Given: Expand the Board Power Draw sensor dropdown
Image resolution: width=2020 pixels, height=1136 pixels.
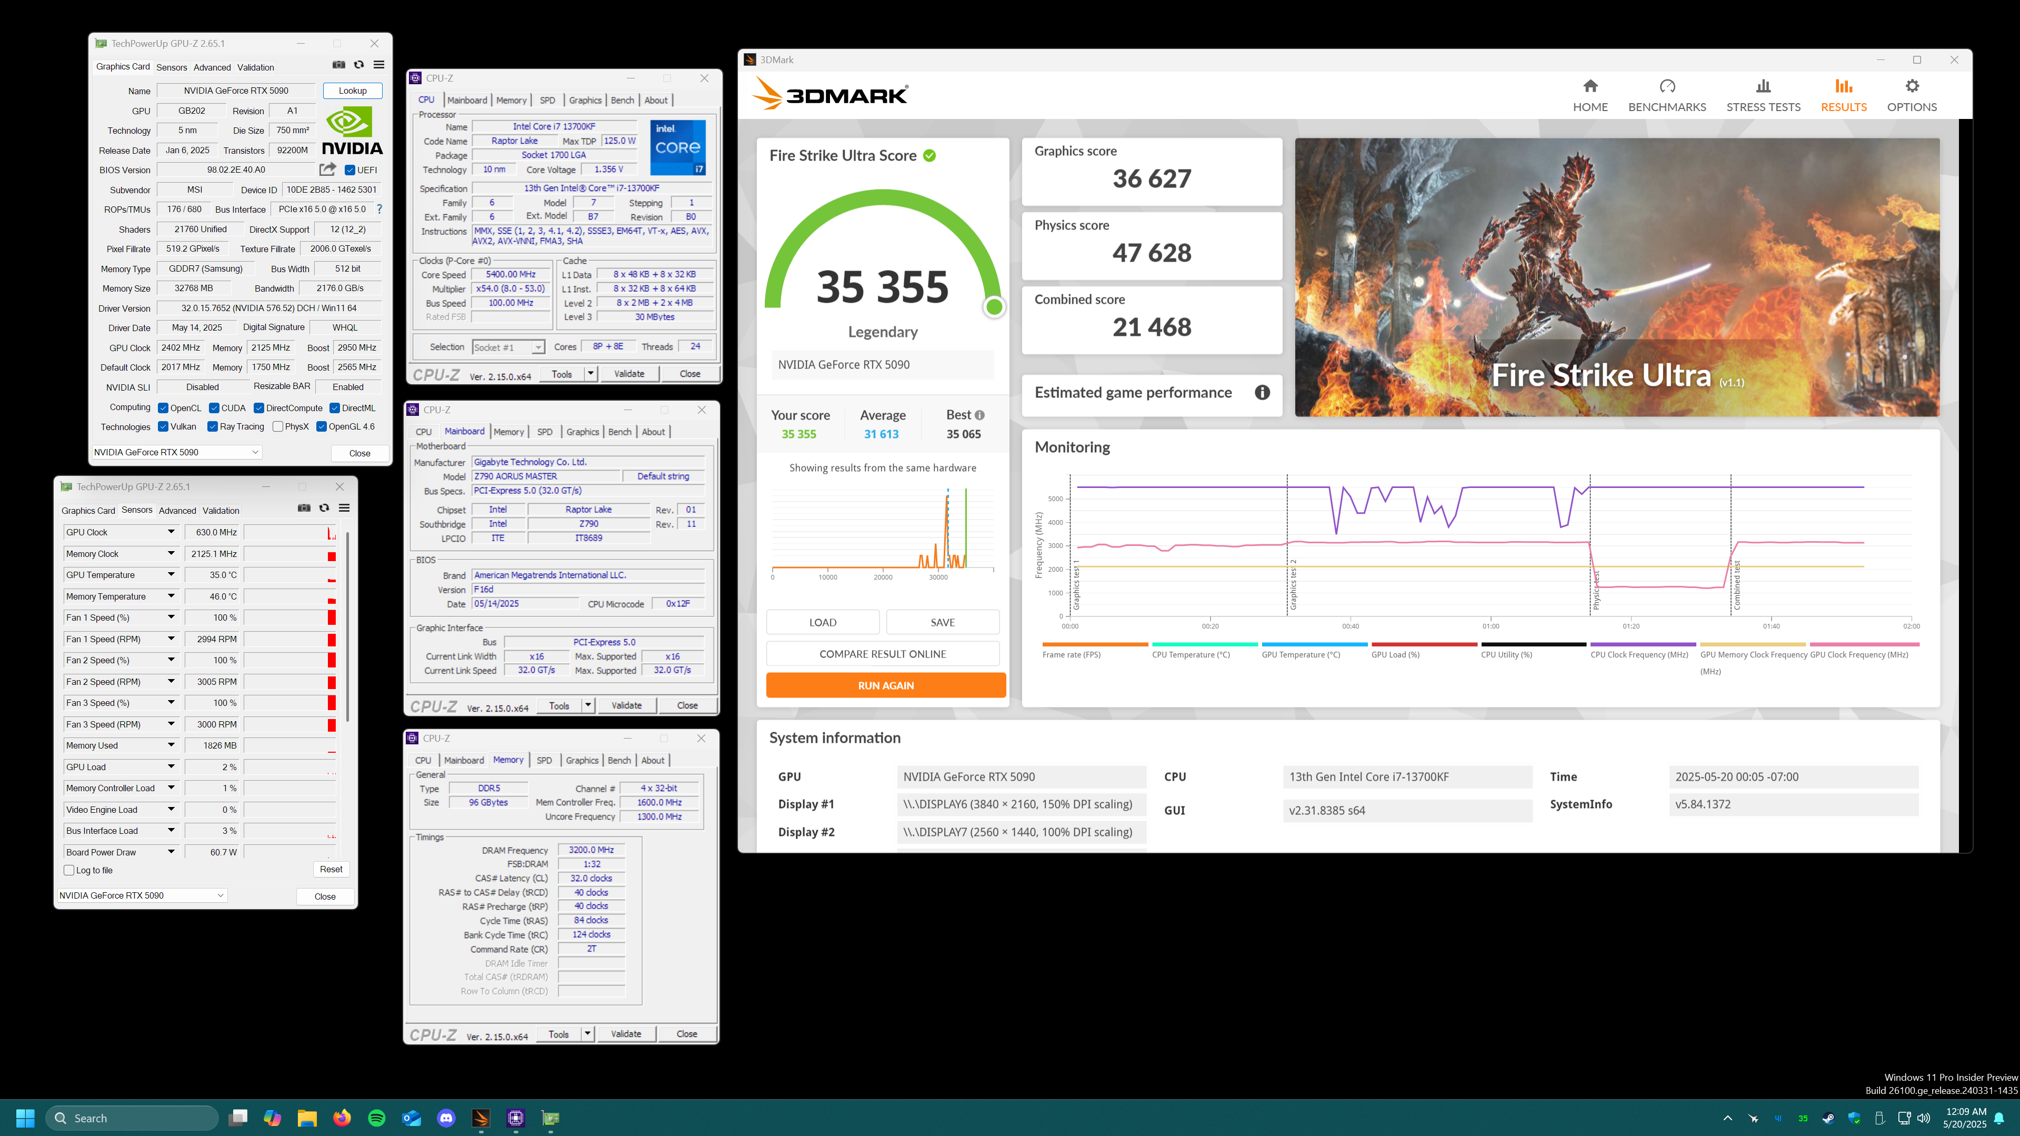Looking at the screenshot, I should pyautogui.click(x=171, y=852).
